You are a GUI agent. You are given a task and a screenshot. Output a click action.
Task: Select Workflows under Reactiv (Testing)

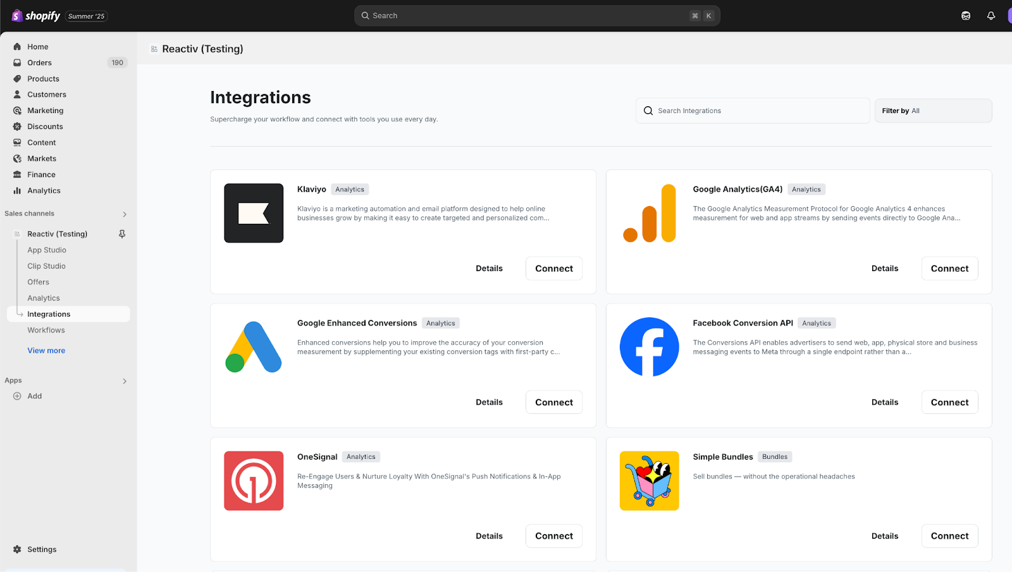(x=46, y=330)
